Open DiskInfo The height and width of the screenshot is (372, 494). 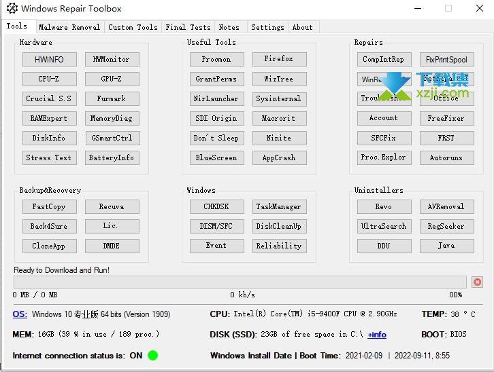50,138
